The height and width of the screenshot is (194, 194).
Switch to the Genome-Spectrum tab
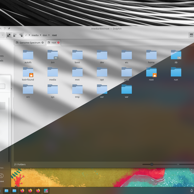tap(30, 43)
